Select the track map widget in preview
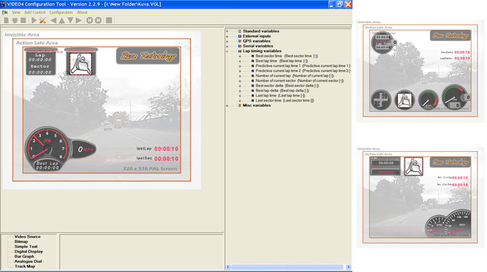 tap(81, 63)
